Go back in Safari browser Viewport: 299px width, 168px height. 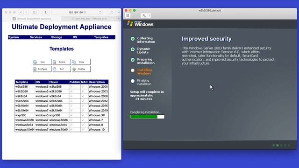pos(21,12)
